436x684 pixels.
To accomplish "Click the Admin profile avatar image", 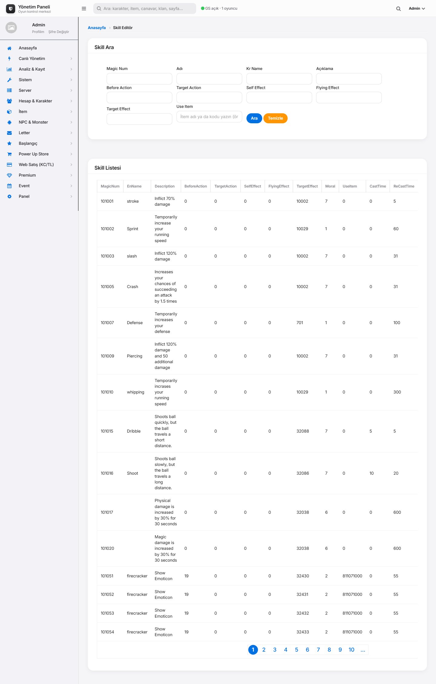I will point(11,28).
